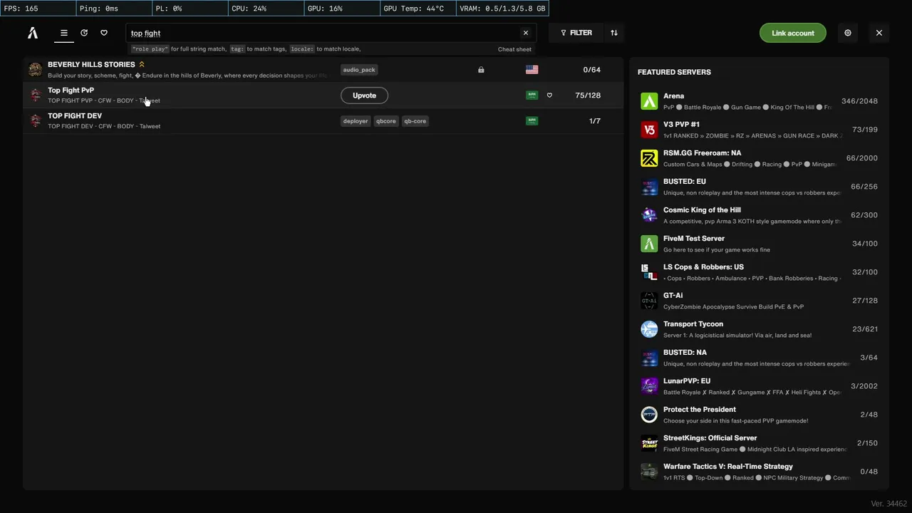Select the qbcore tag

coord(386,121)
